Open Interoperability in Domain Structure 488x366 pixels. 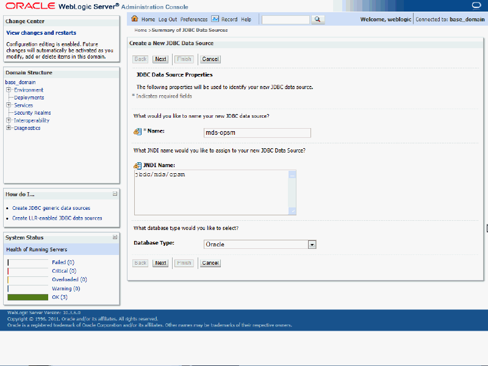[x=32, y=120]
